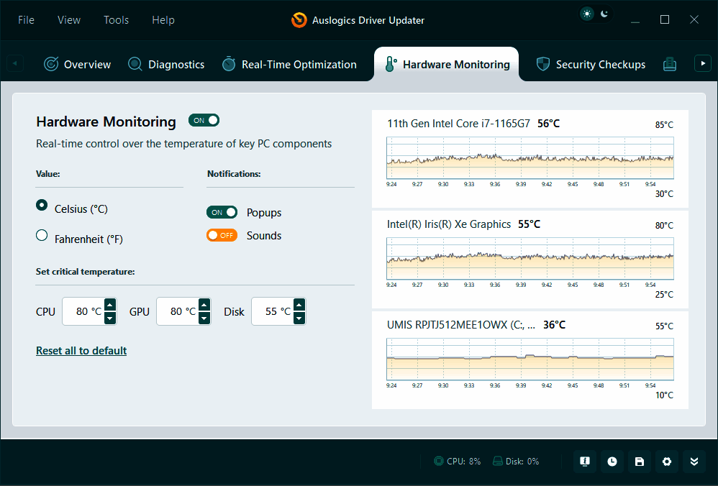Disable Popups notifications toggle

(222, 212)
